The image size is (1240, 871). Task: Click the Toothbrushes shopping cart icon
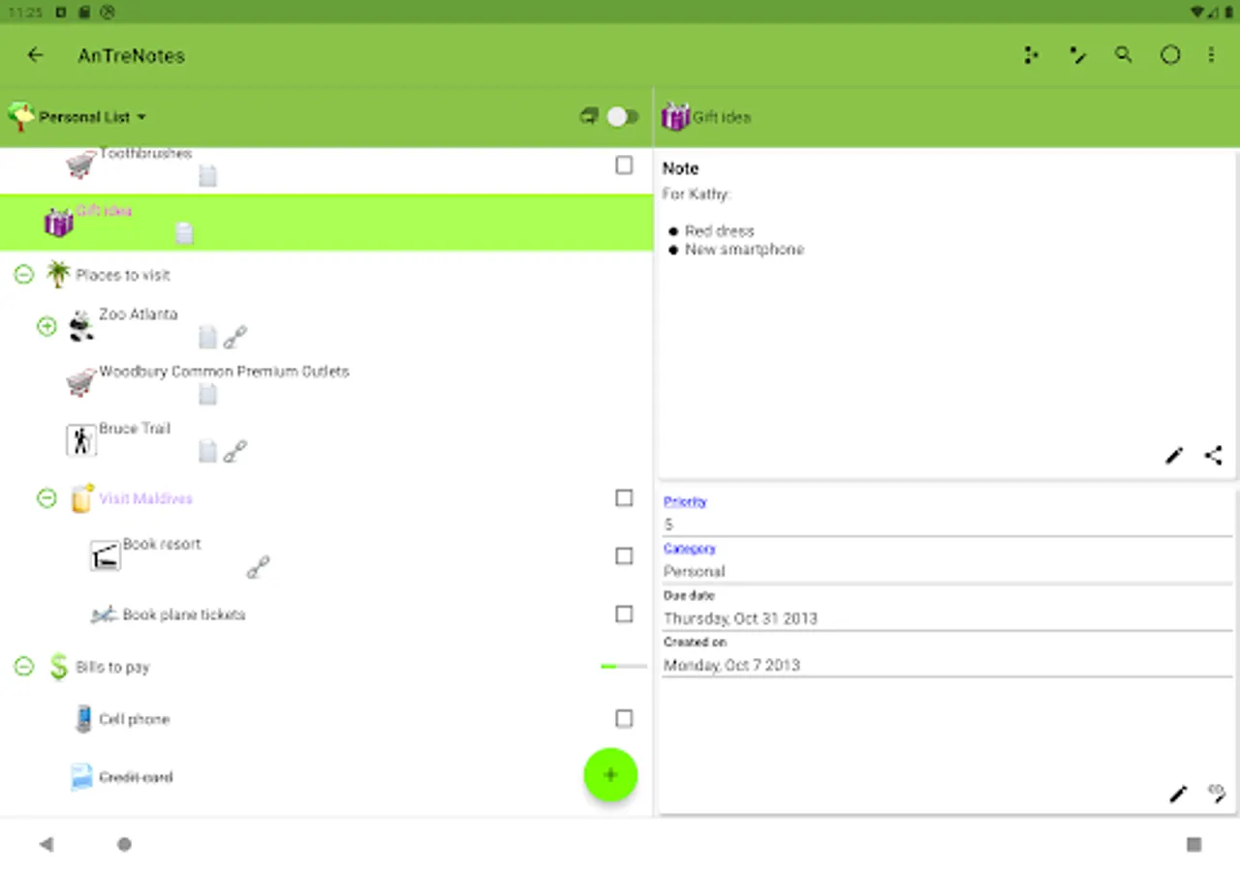80,165
